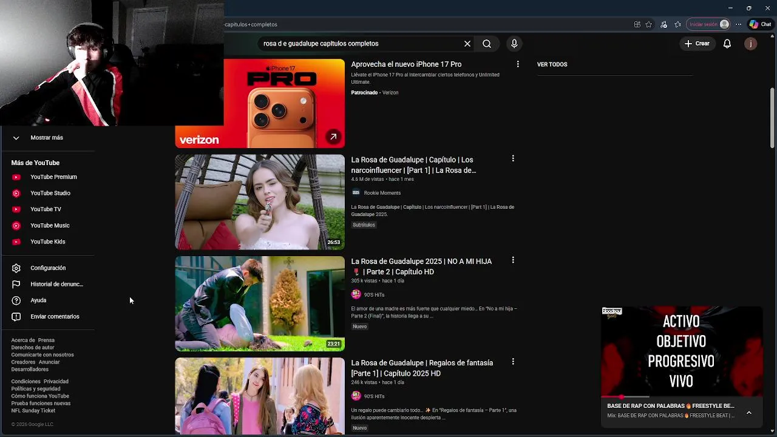The height and width of the screenshot is (437, 777).
Task: Click Desarrolladores footer link
Action: 30,370
